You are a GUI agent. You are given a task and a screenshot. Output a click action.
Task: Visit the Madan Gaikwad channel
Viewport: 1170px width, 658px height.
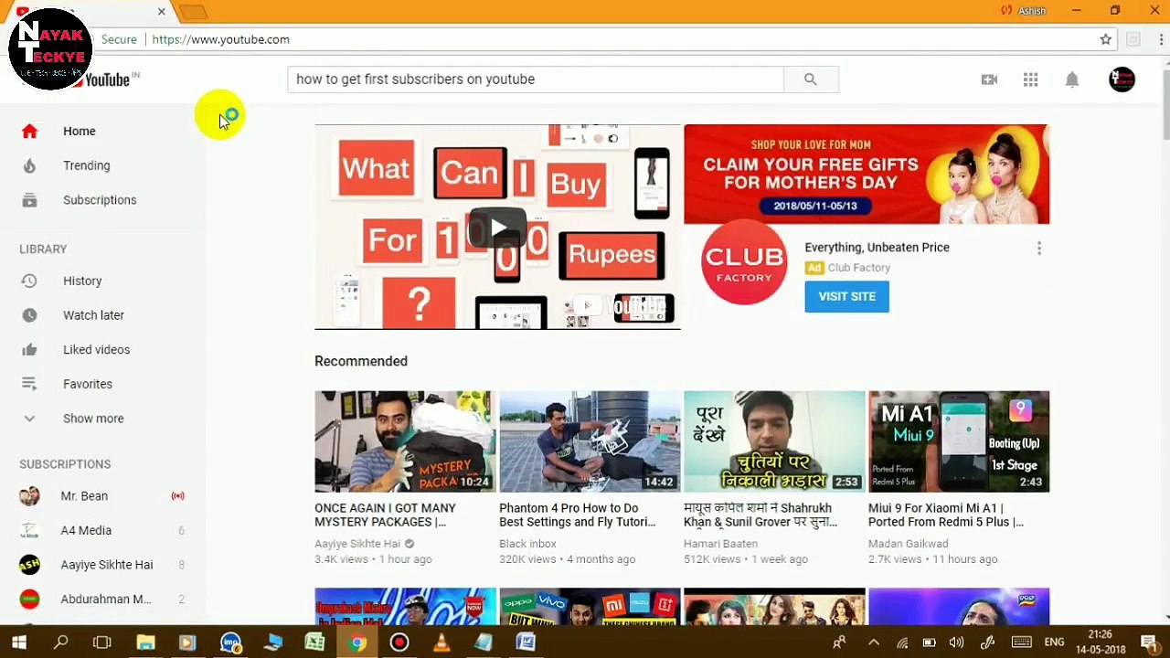coord(908,544)
